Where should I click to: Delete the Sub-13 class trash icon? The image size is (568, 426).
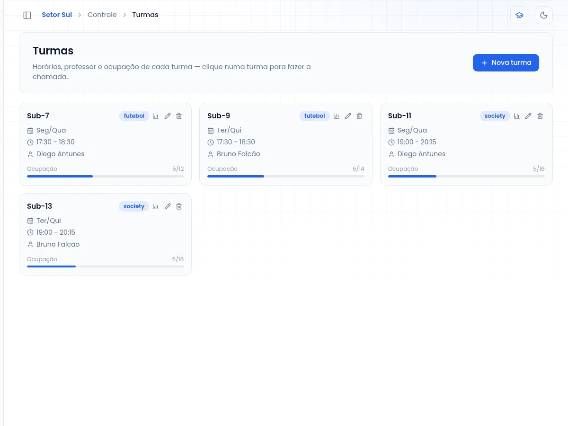pyautogui.click(x=179, y=206)
